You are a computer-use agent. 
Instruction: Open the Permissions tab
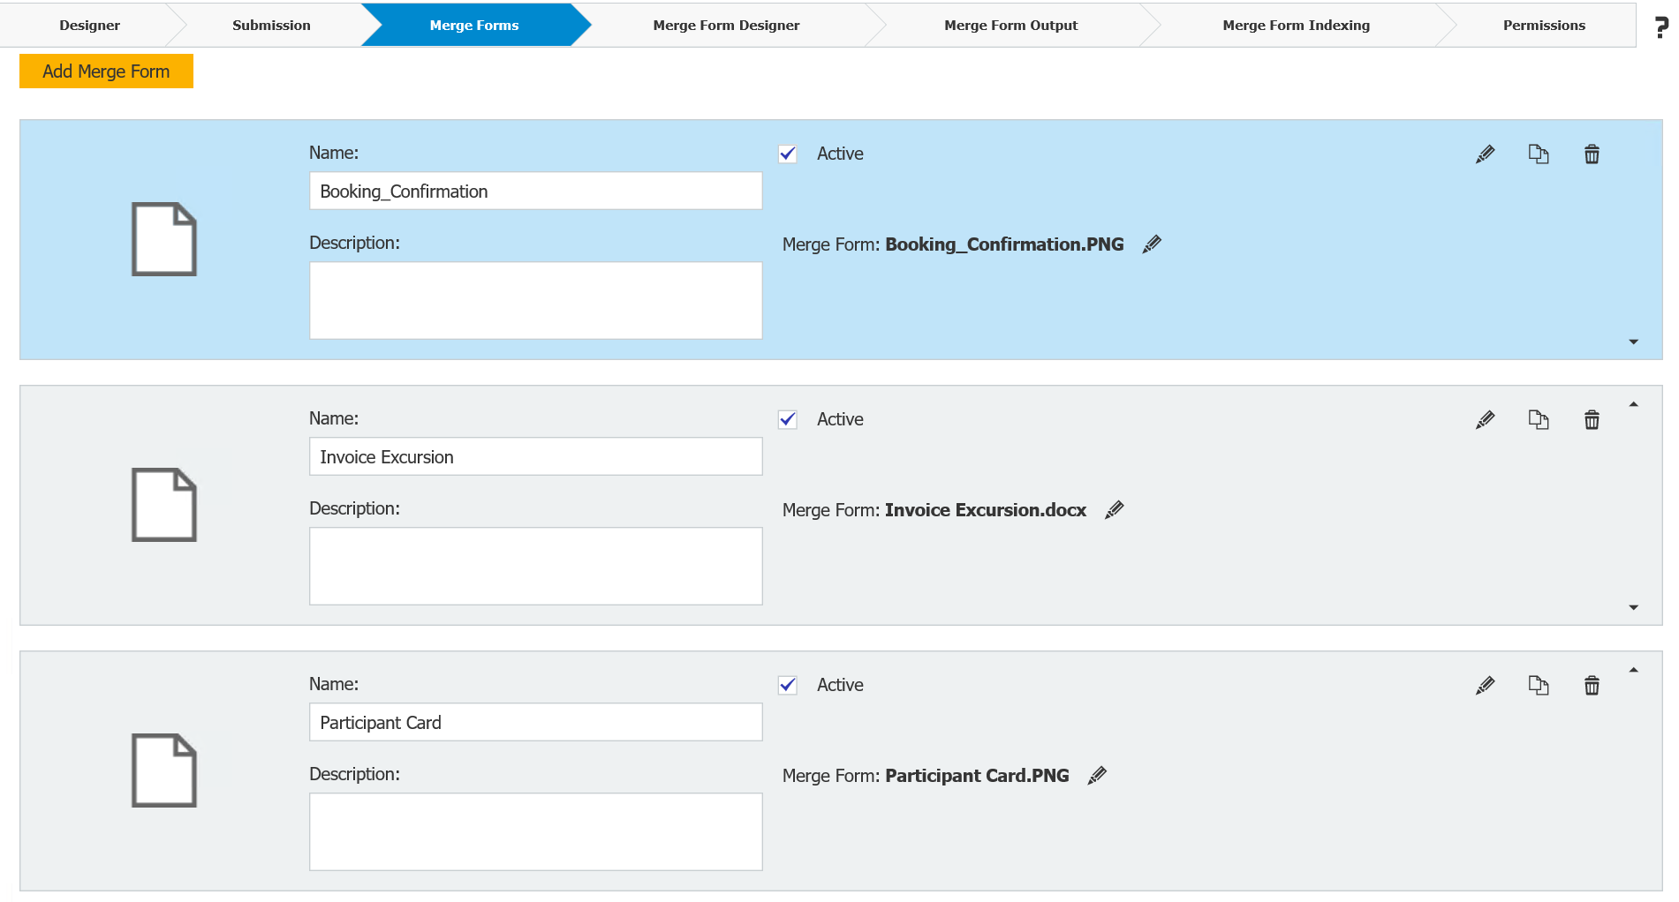(1543, 25)
